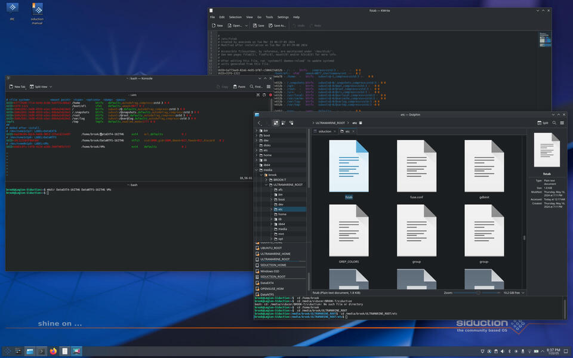Select the gdbinit file icon
The image size is (573, 358).
tap(484, 166)
